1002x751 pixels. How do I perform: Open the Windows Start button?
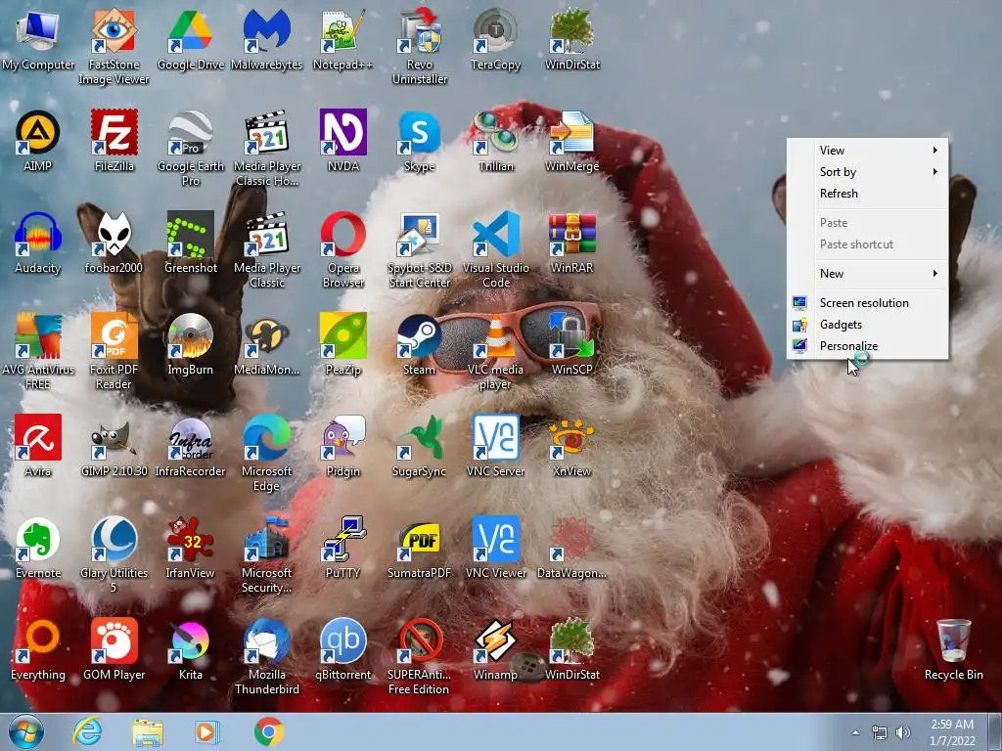[26, 732]
